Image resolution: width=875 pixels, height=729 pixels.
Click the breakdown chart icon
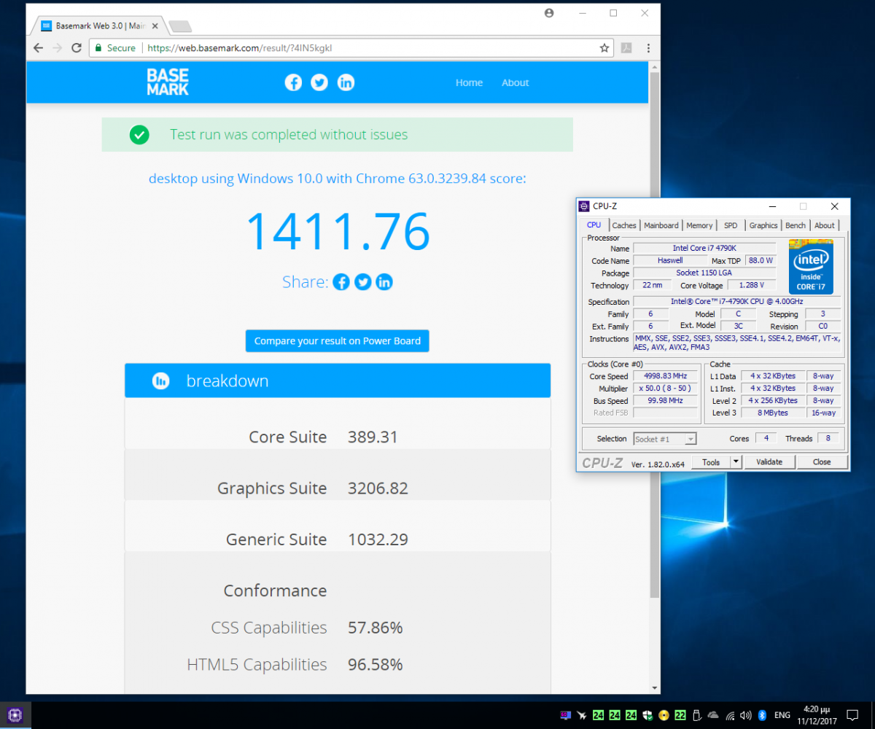(160, 381)
